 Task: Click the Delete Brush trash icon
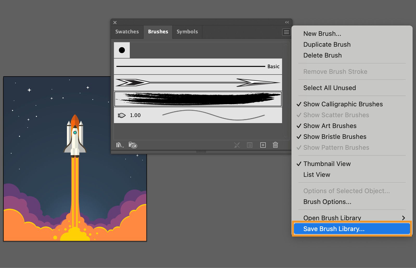coord(275,145)
